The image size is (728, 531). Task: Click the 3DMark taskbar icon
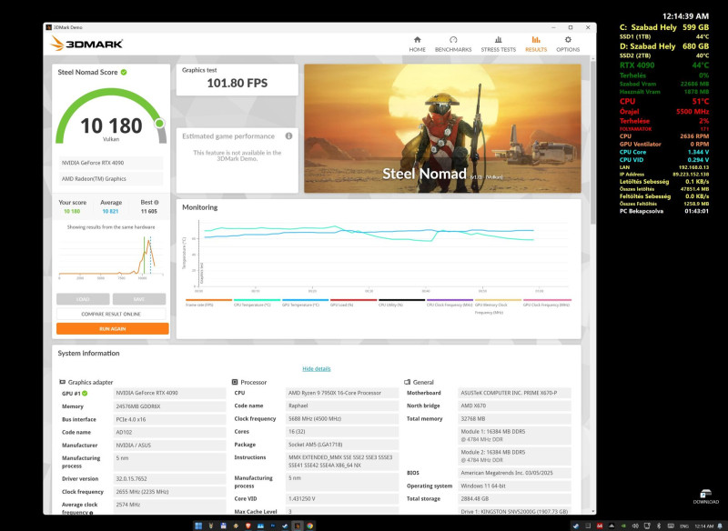pos(298,526)
